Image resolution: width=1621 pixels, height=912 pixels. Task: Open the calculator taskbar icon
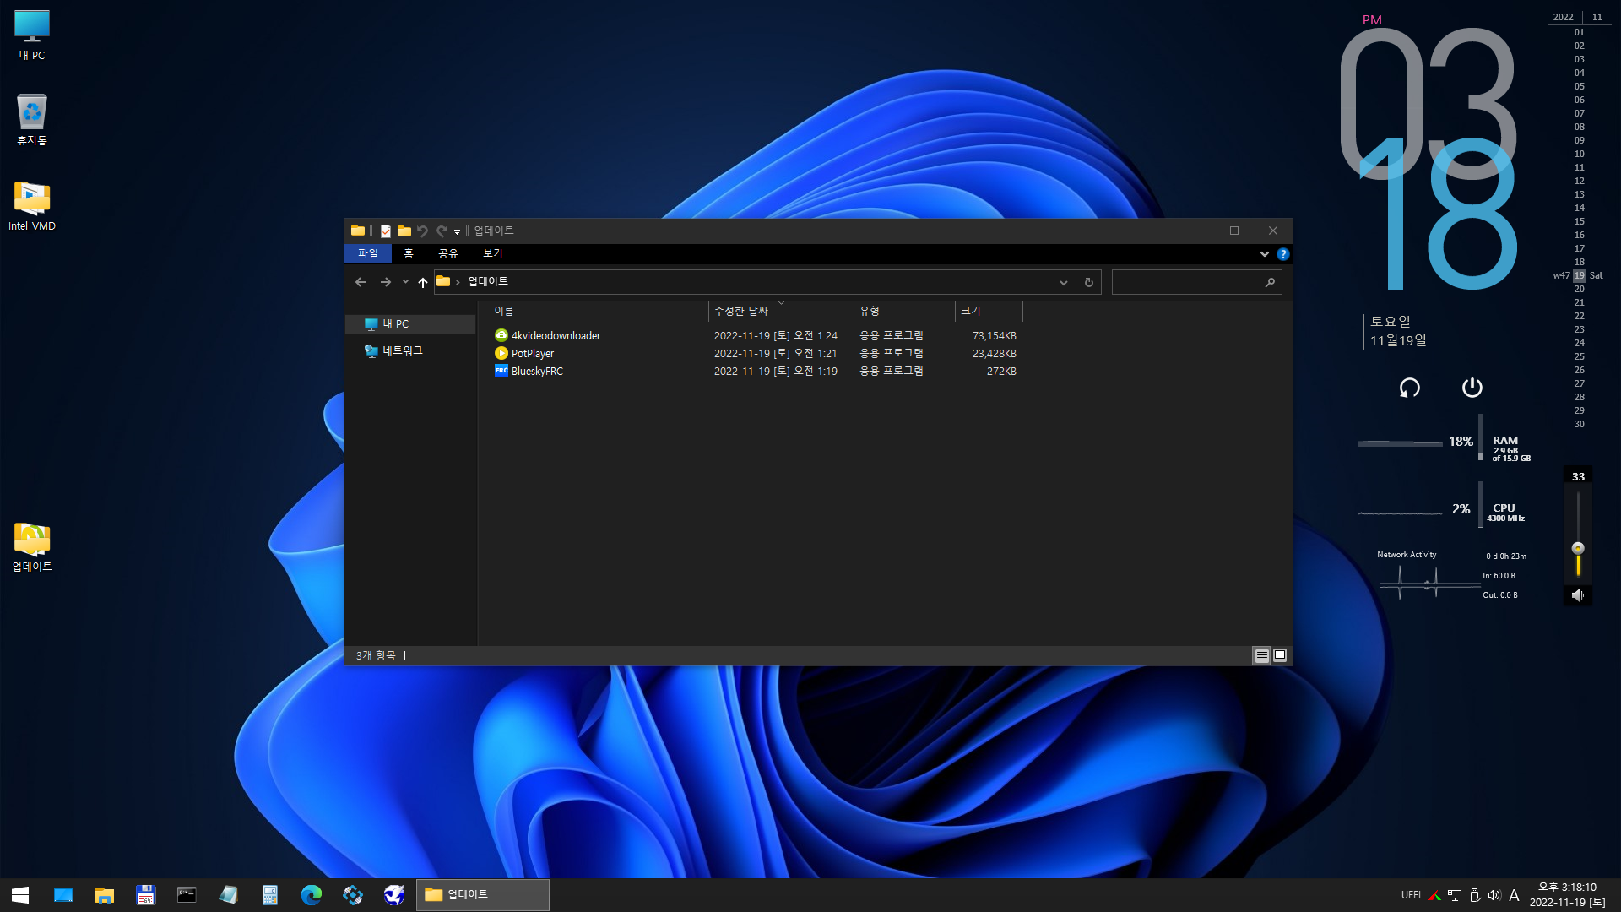[x=270, y=895]
